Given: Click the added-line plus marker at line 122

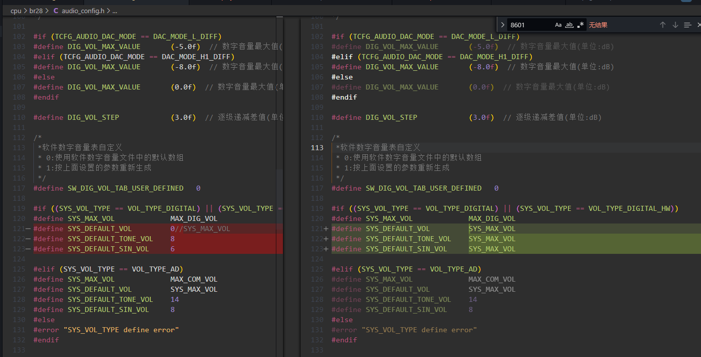Looking at the screenshot, I should click(326, 239).
